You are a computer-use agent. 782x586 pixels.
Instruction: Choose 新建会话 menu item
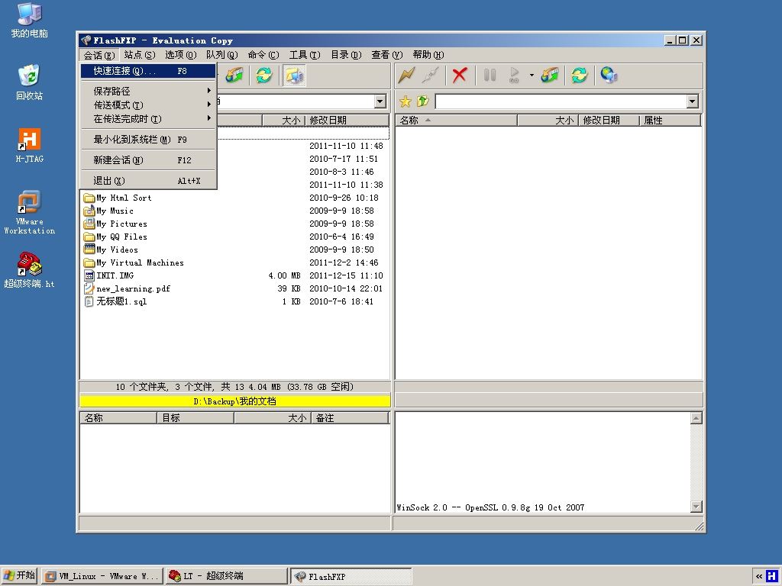pyautogui.click(x=148, y=160)
